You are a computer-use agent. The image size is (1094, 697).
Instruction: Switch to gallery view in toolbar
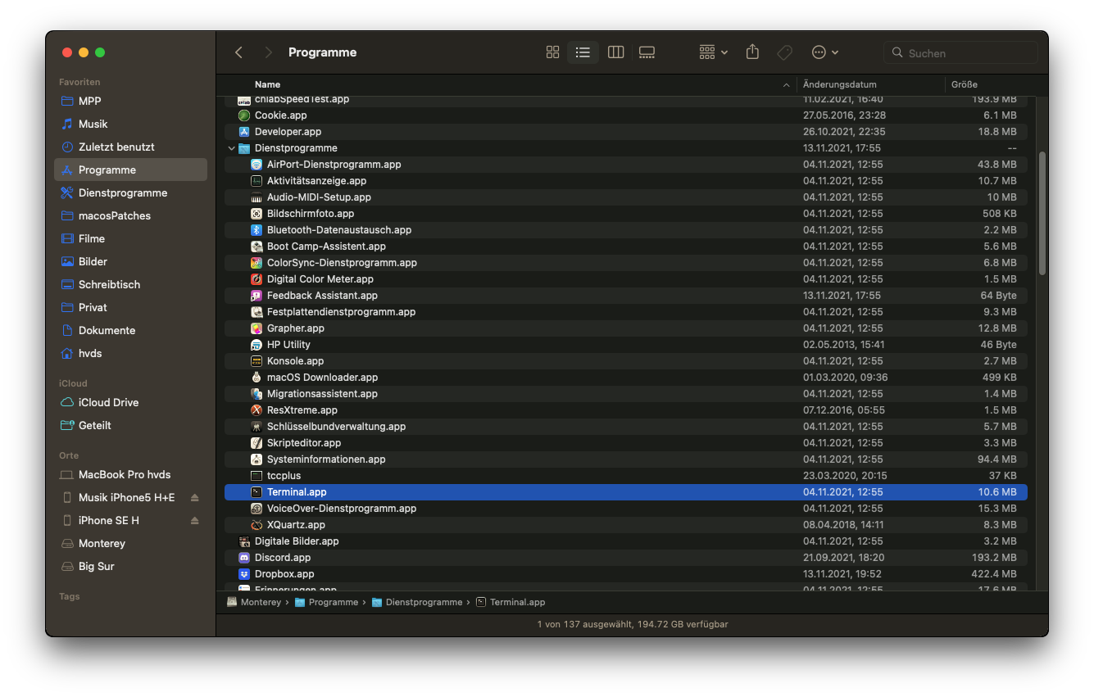tap(647, 52)
